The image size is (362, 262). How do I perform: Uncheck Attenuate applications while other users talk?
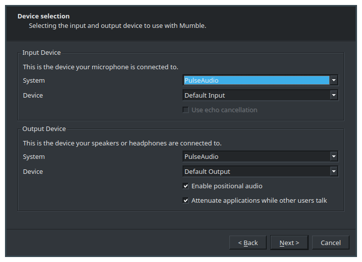pos(186,201)
